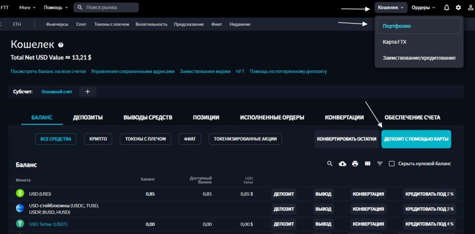Image resolution: width=475 pixels, height=234 pixels.
Task: Click КОНВЕРТАЦИЯ in the USD (USD) row
Action: click(x=368, y=194)
